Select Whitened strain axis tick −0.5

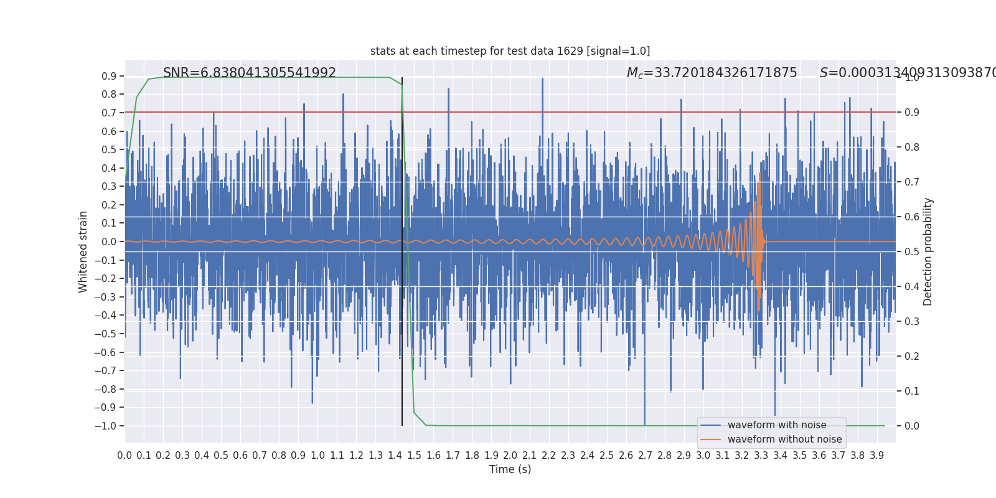[x=105, y=334]
